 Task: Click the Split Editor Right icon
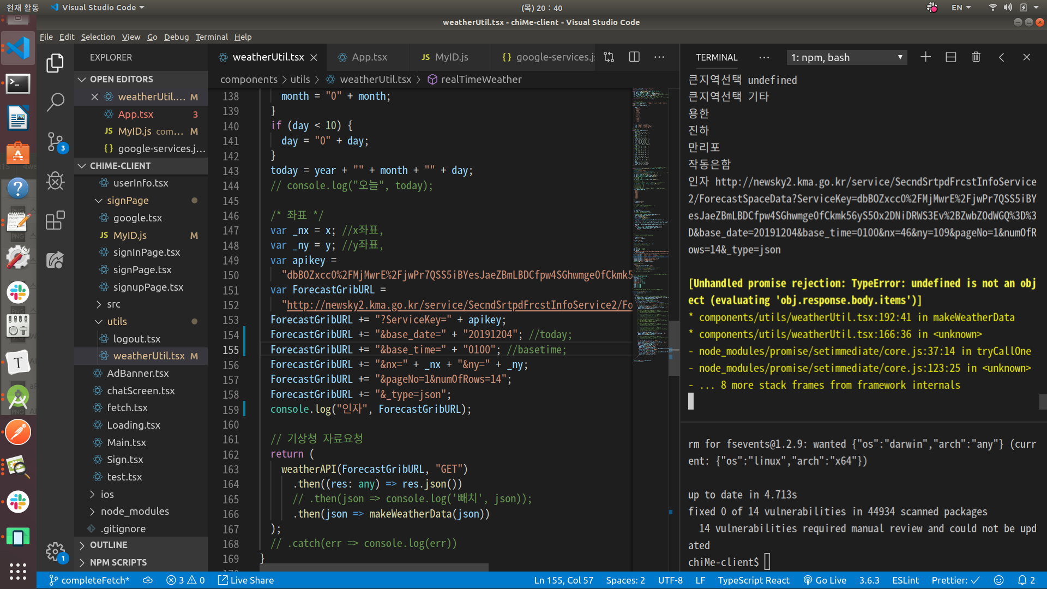(x=634, y=57)
